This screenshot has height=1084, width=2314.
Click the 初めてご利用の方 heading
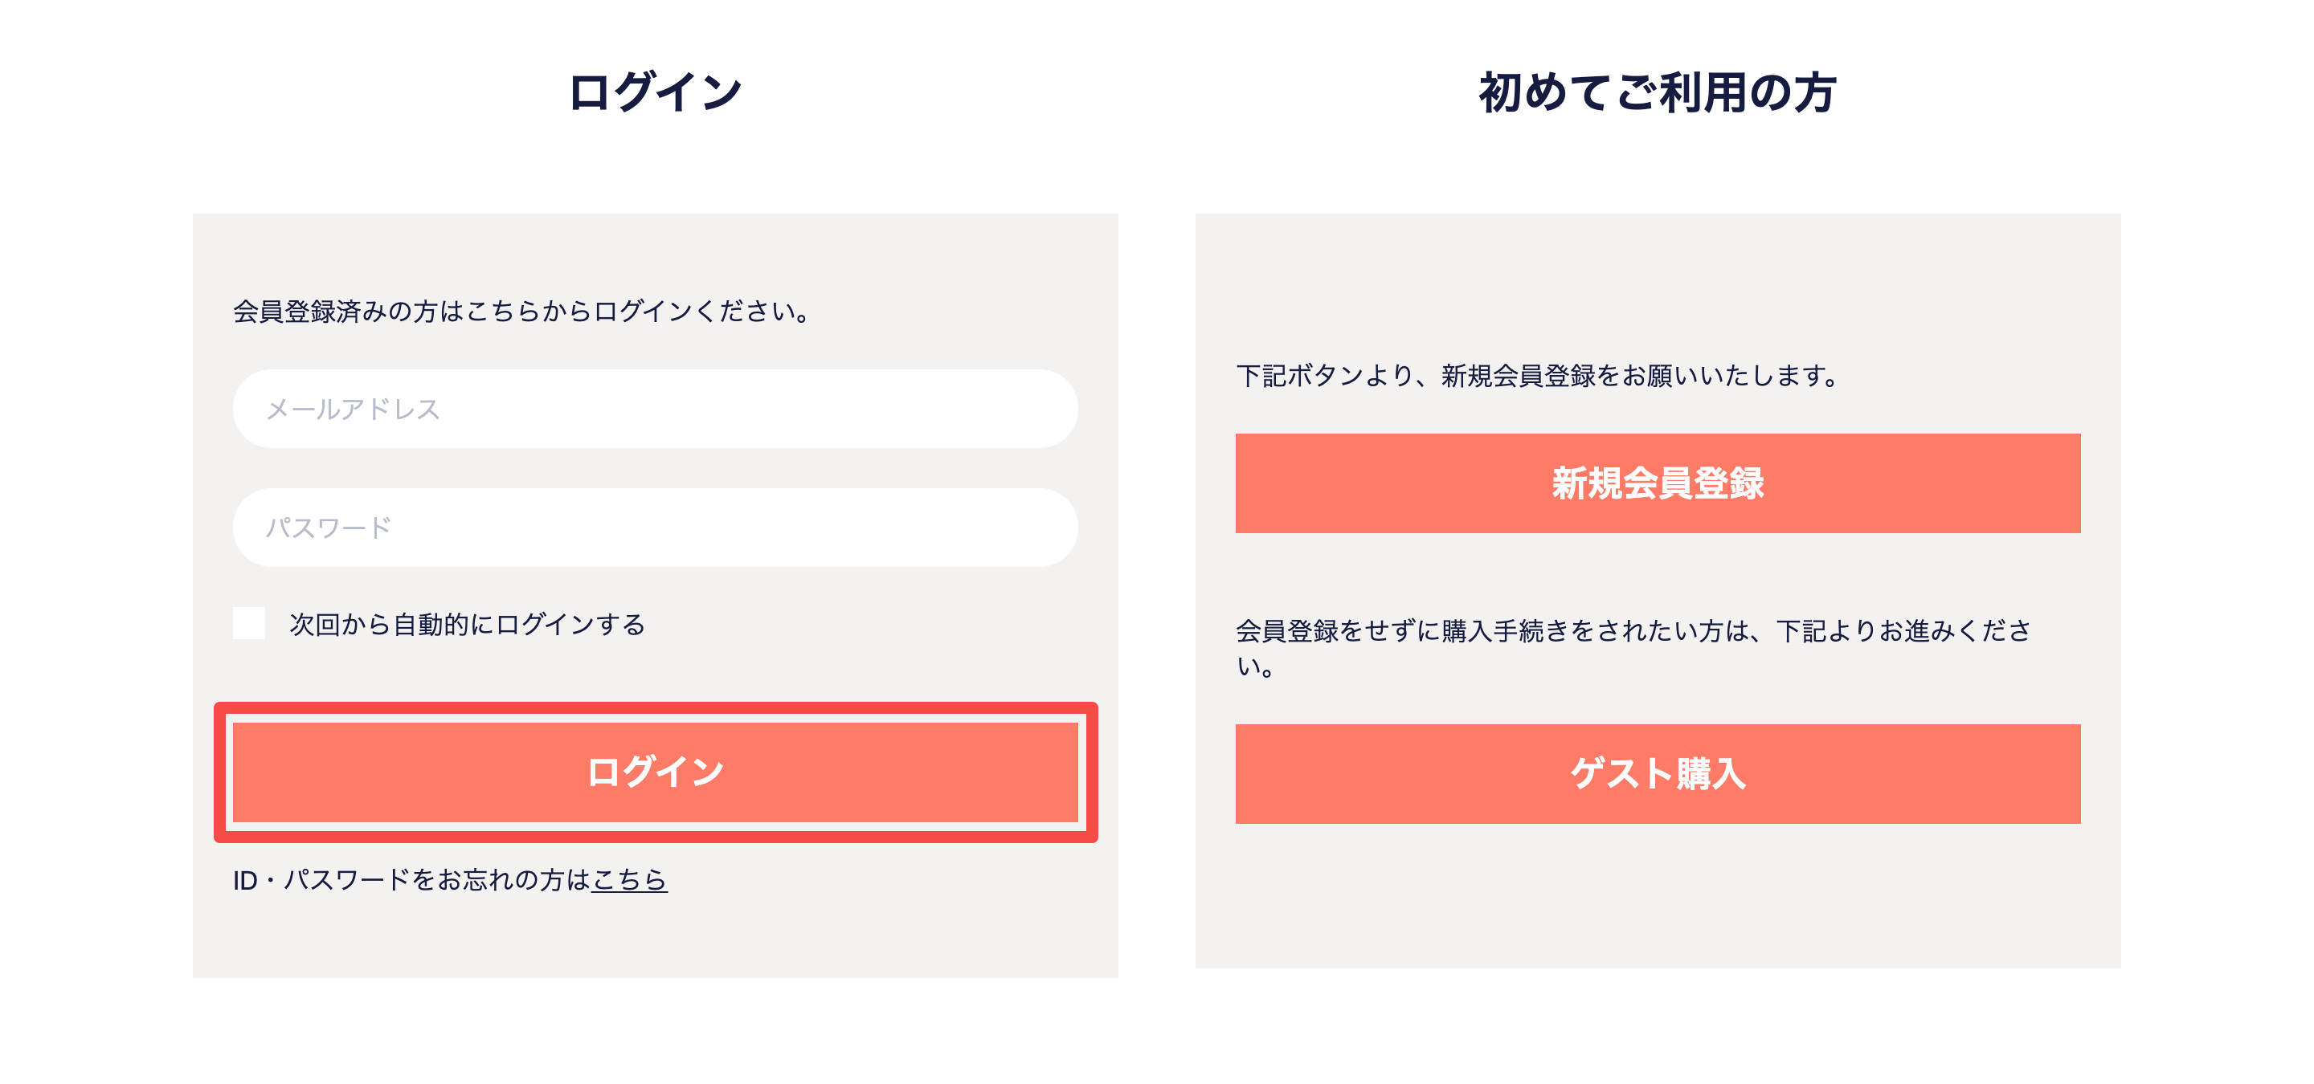[x=1658, y=92]
